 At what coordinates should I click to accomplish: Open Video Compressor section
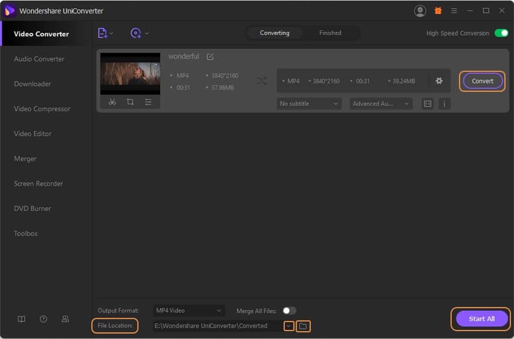point(42,109)
